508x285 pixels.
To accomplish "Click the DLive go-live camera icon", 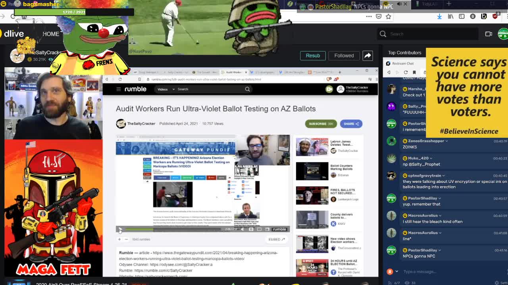I will (x=489, y=34).
